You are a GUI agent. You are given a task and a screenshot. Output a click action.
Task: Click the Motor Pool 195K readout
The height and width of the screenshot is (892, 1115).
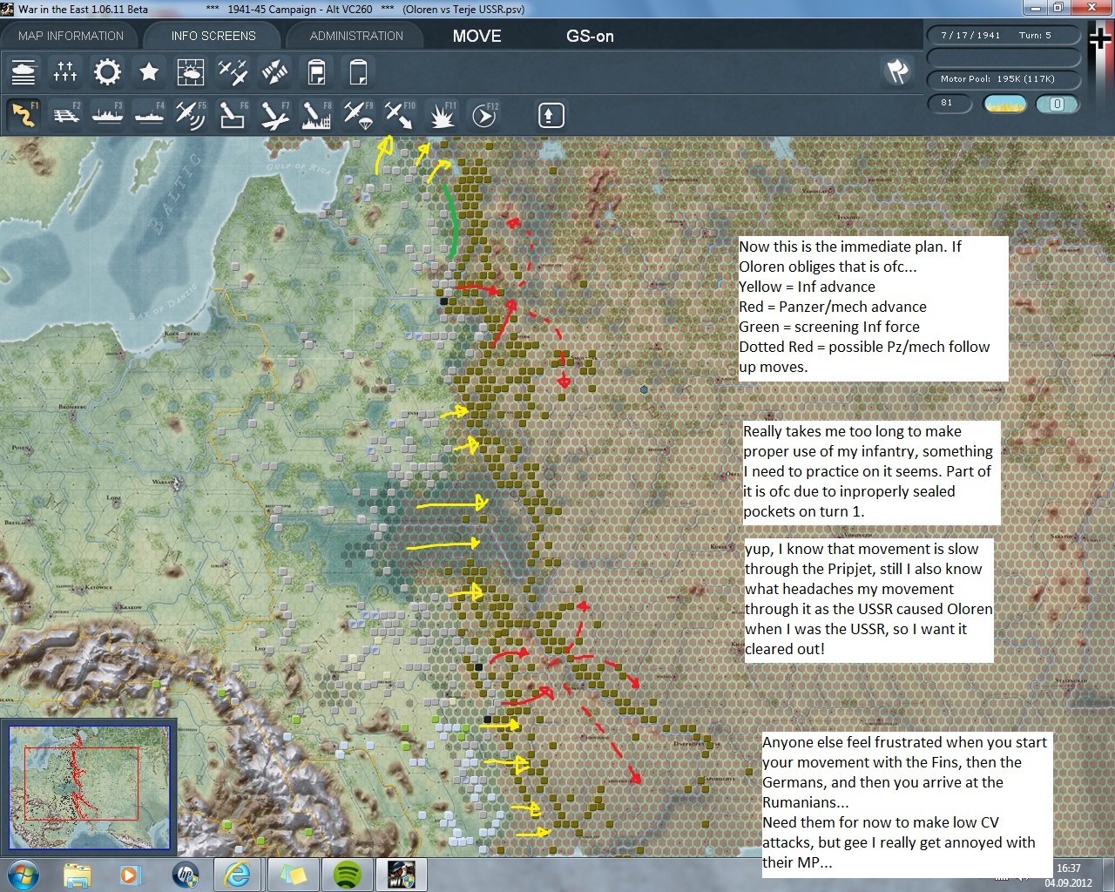1003,78
